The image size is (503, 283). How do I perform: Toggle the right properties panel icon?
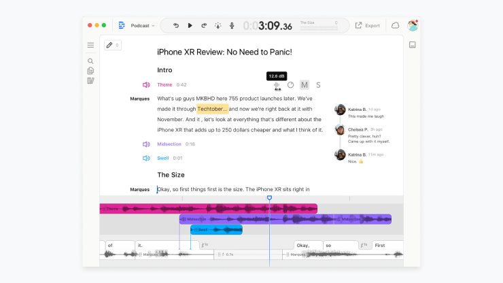[413, 45]
